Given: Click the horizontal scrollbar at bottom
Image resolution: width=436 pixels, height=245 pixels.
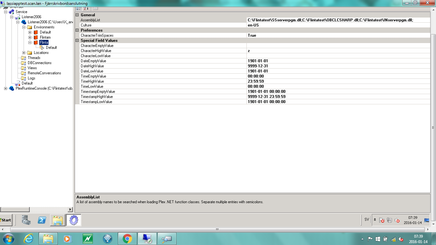Looking at the screenshot, I should [x=218, y=229].
